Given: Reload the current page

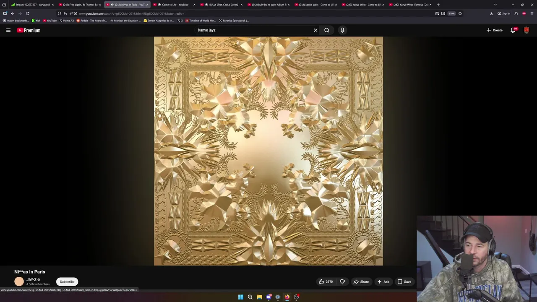Looking at the screenshot, I should point(28,13).
